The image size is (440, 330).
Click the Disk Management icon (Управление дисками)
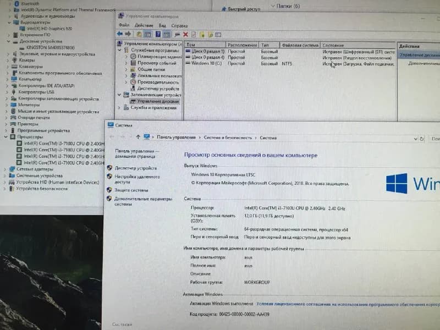[133, 101]
